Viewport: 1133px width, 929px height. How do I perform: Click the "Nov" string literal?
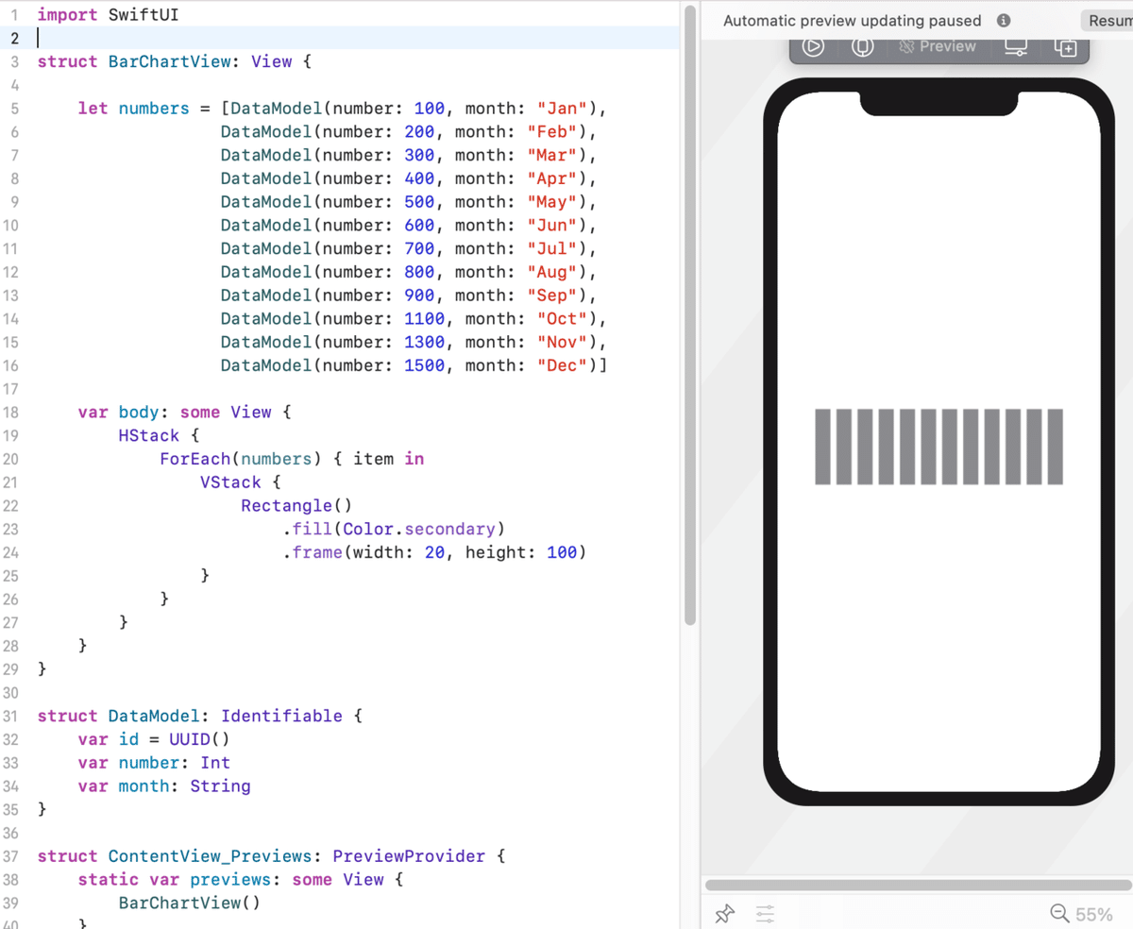coord(563,342)
